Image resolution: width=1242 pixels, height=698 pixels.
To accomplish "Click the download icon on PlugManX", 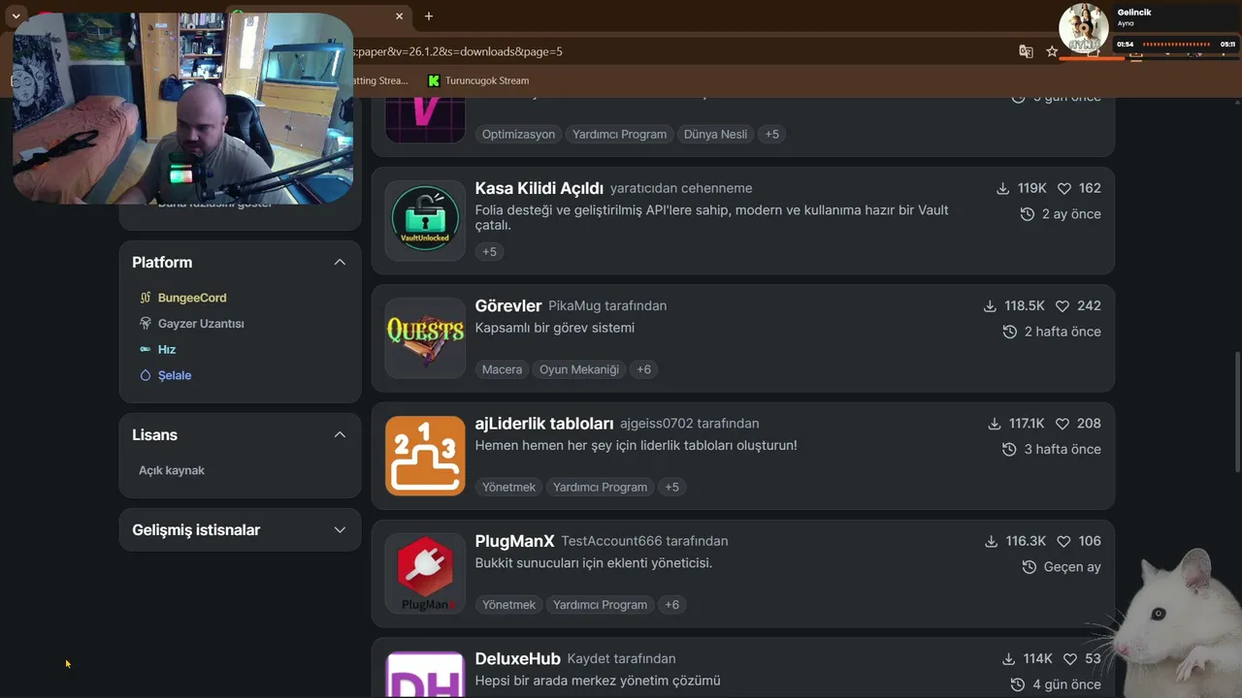I will 991,541.
